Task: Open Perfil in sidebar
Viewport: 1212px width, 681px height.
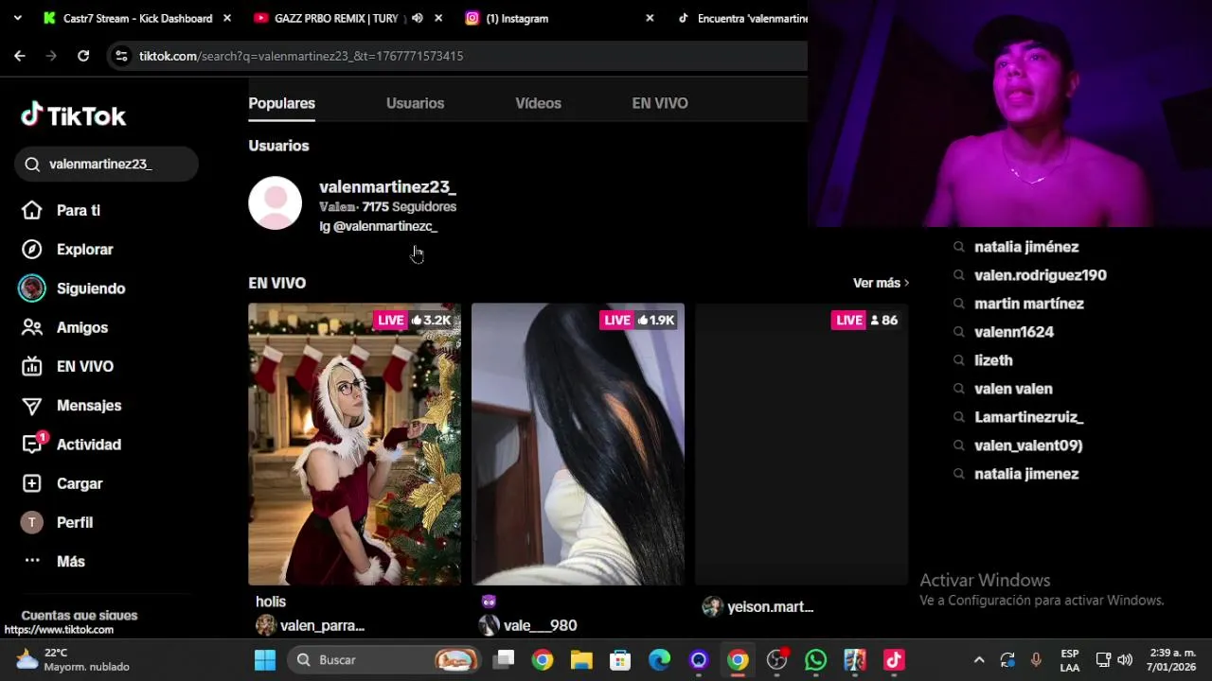Action: pyautogui.click(x=57, y=522)
